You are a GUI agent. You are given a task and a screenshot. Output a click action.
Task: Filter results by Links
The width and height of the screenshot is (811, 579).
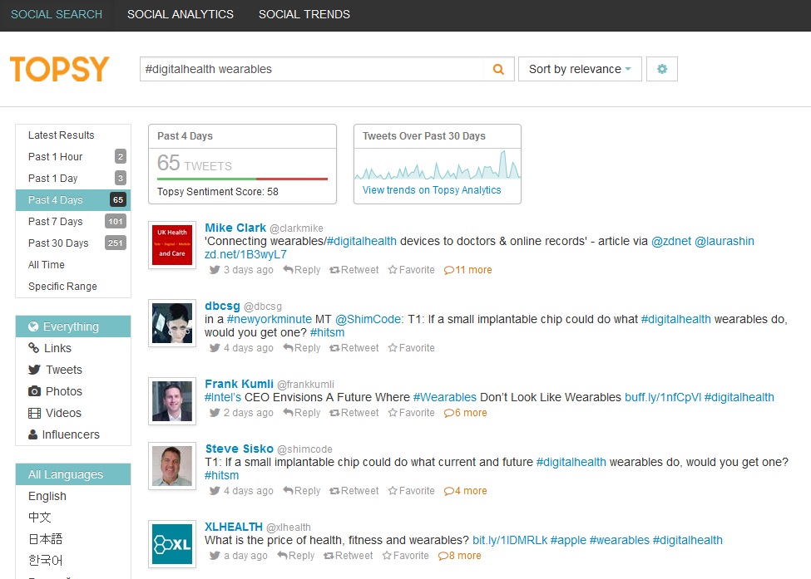[73, 348]
